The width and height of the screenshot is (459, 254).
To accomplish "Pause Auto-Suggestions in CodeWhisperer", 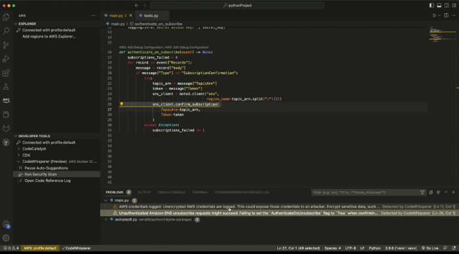I will click(46, 168).
